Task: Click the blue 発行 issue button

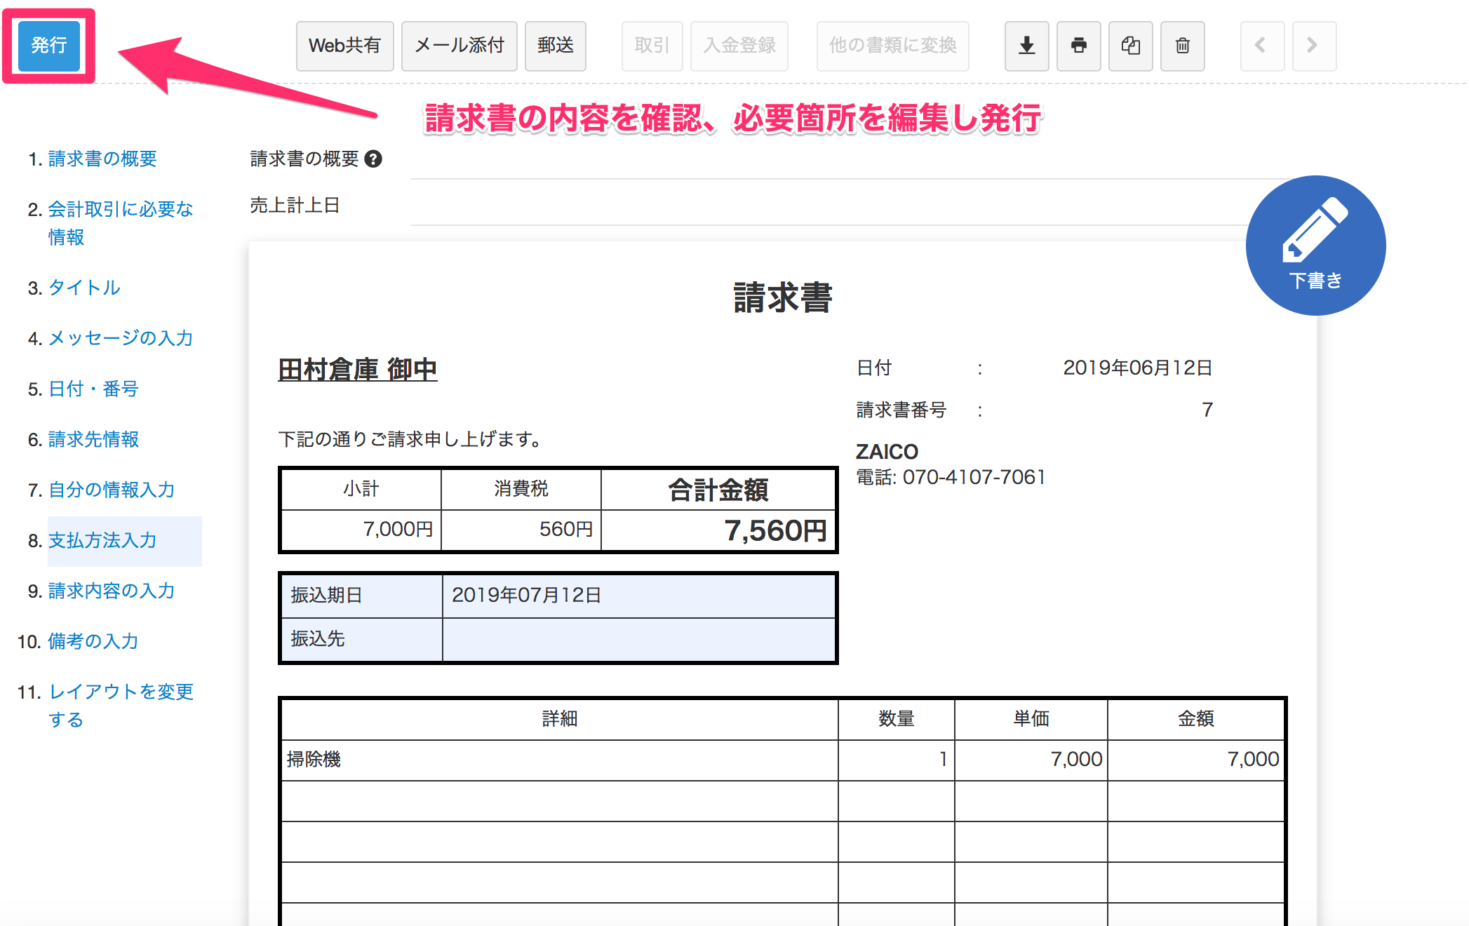Action: 48,46
